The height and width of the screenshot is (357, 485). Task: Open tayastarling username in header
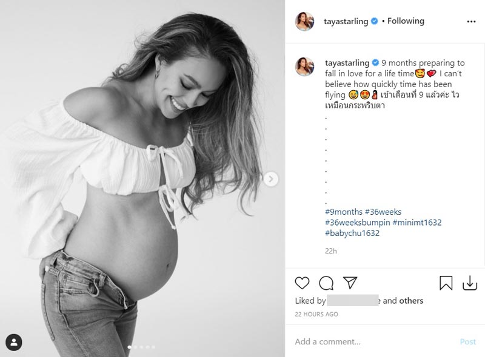[x=347, y=21]
